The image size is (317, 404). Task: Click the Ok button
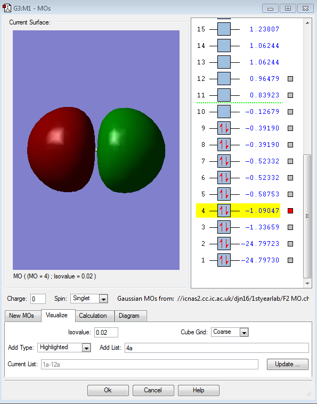(x=108, y=390)
